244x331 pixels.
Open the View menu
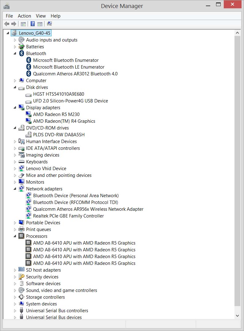click(41, 16)
